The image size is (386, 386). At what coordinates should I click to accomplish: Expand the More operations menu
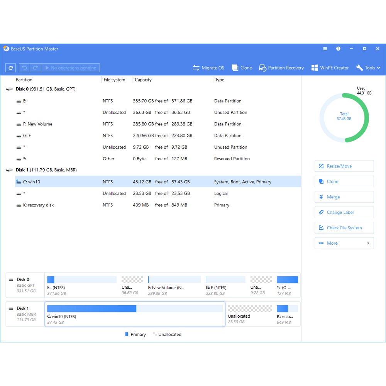click(344, 243)
